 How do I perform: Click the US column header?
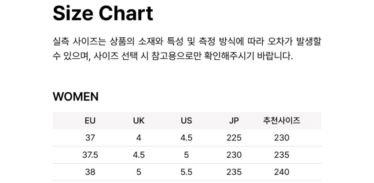point(187,121)
